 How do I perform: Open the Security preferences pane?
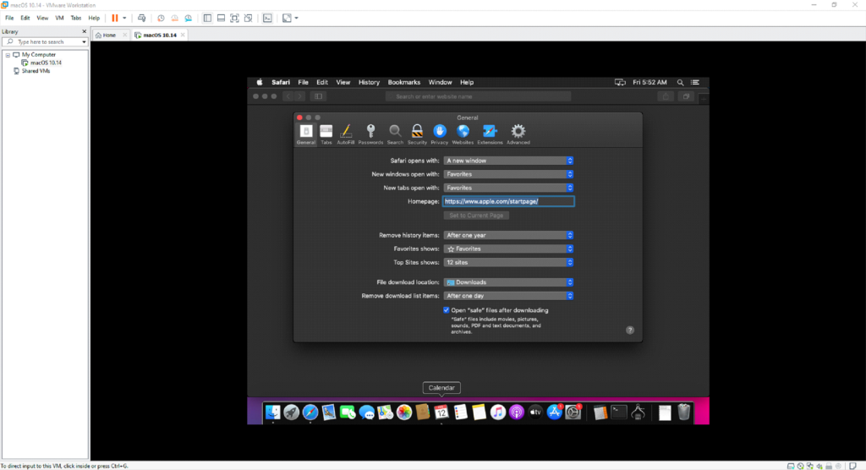click(x=417, y=134)
